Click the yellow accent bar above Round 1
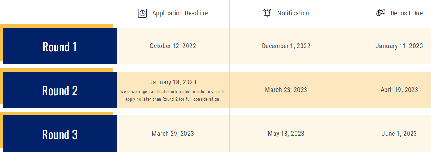431x153 pixels. [57, 26]
